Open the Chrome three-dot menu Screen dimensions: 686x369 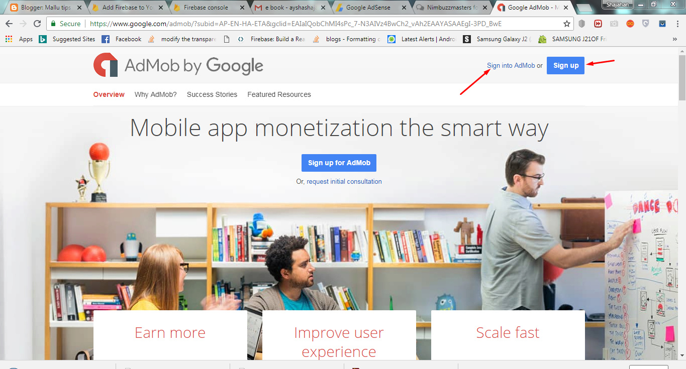(676, 24)
